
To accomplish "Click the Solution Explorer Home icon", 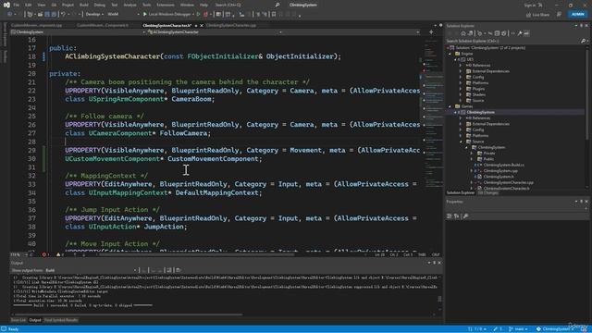I will click(463, 33).
